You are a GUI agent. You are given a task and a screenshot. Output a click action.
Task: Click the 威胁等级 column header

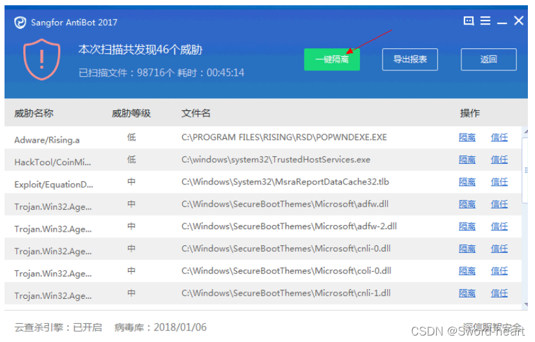[x=131, y=113]
